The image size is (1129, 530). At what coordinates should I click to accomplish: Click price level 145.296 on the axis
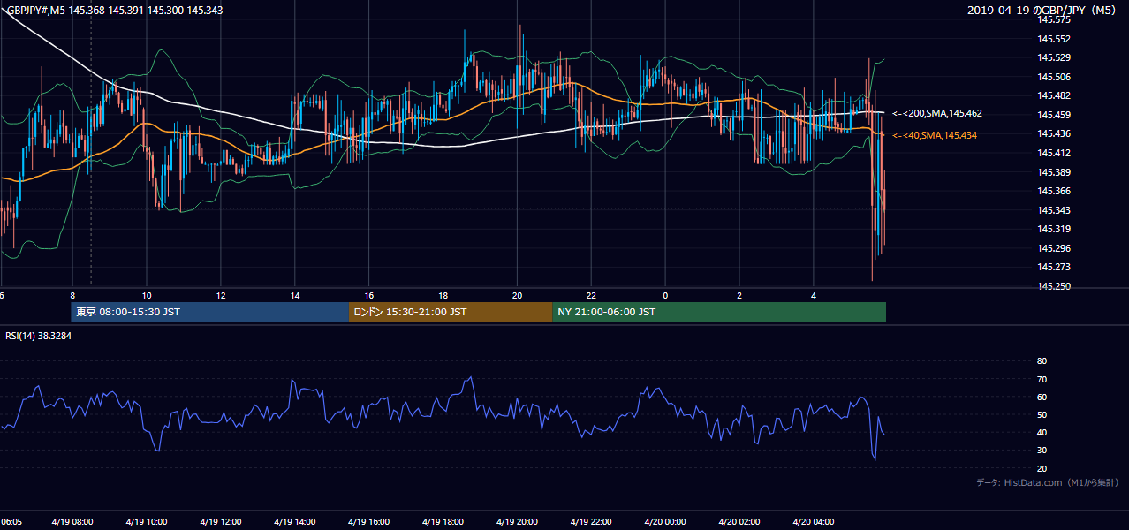click(1053, 248)
